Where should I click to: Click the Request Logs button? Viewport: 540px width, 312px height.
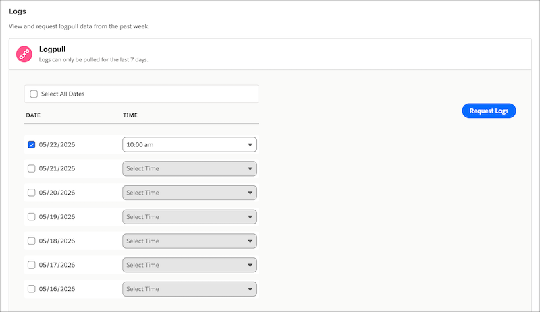489,111
